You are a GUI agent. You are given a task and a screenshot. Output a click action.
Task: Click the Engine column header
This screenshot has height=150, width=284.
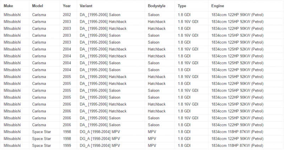coord(218,6)
